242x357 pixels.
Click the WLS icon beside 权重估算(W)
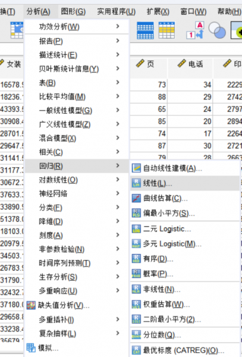point(136,305)
